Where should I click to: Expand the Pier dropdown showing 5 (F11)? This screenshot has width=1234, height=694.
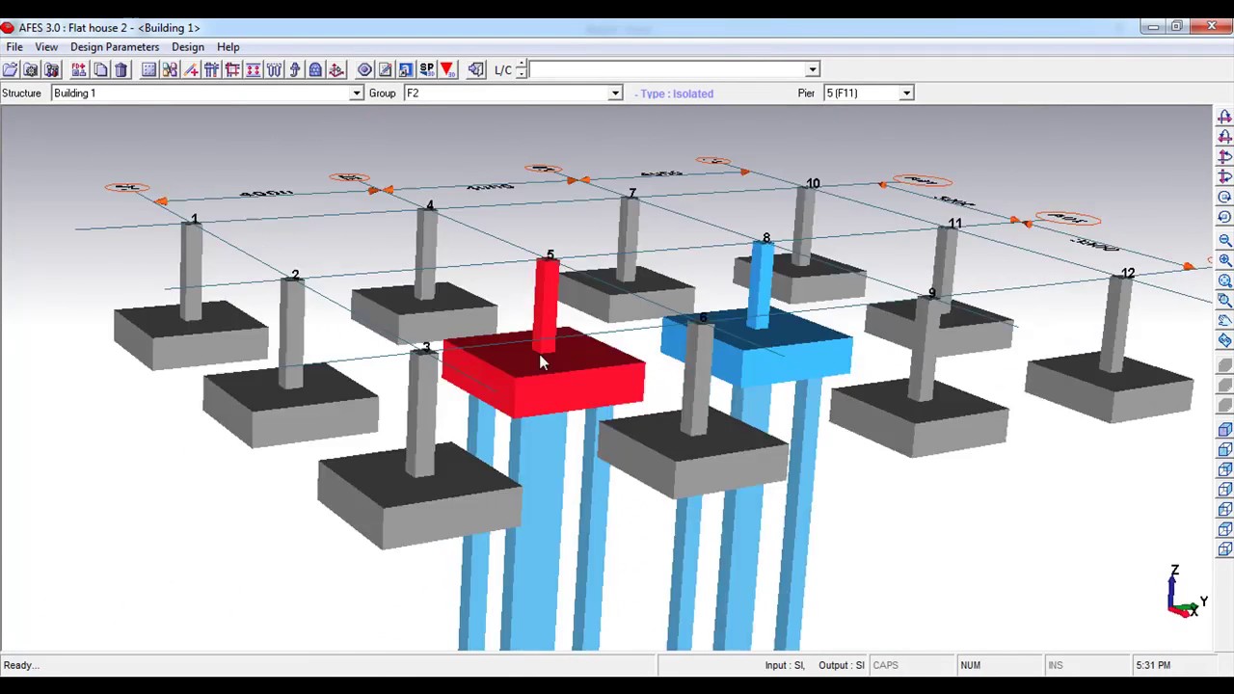click(x=906, y=93)
